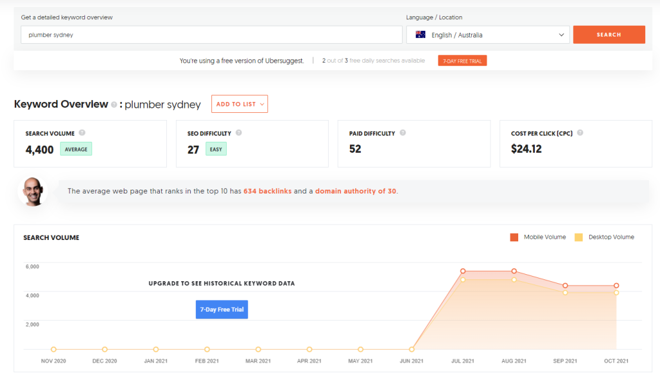Click 'domain authority of 30' link
The image size is (660, 378).
(356, 191)
